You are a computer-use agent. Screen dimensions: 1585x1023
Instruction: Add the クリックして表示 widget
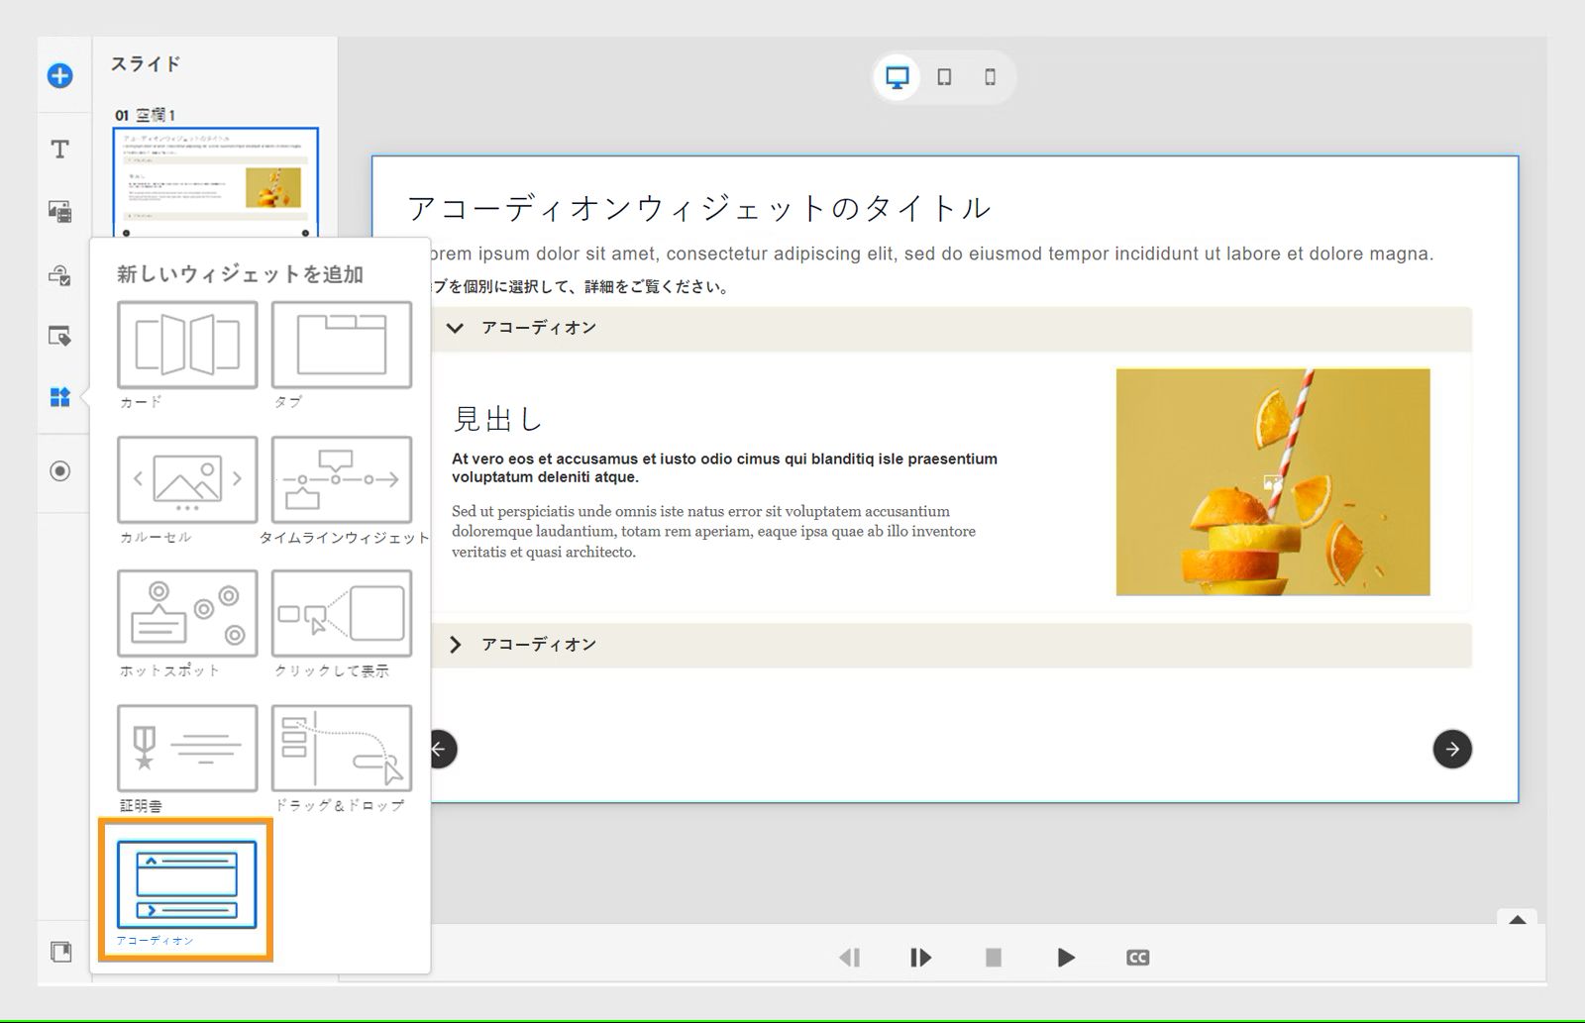point(342,613)
